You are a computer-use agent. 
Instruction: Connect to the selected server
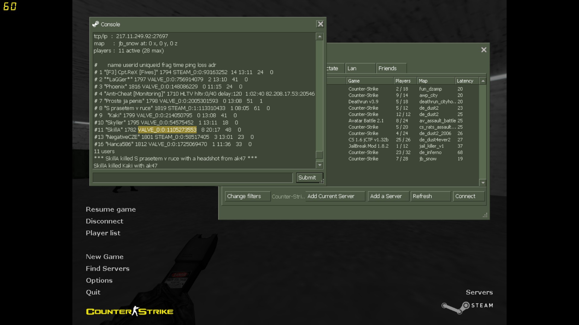click(469, 196)
